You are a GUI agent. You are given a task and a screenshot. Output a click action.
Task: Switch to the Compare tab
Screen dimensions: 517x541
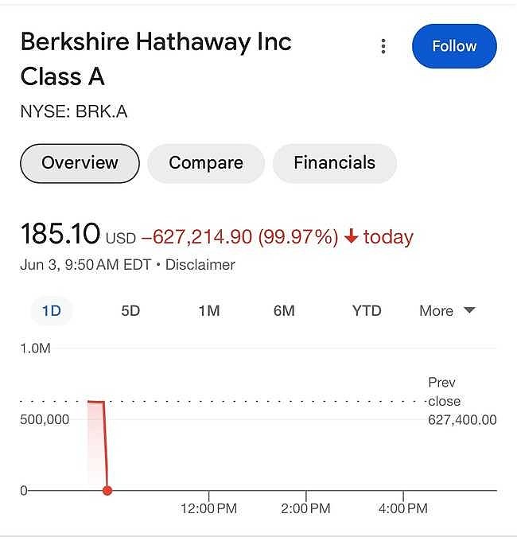206,163
